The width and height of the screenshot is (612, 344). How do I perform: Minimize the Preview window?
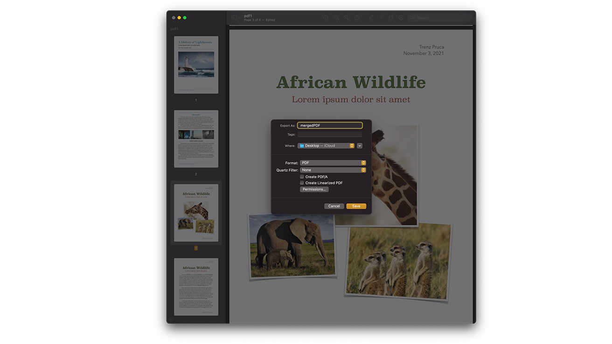point(179,18)
